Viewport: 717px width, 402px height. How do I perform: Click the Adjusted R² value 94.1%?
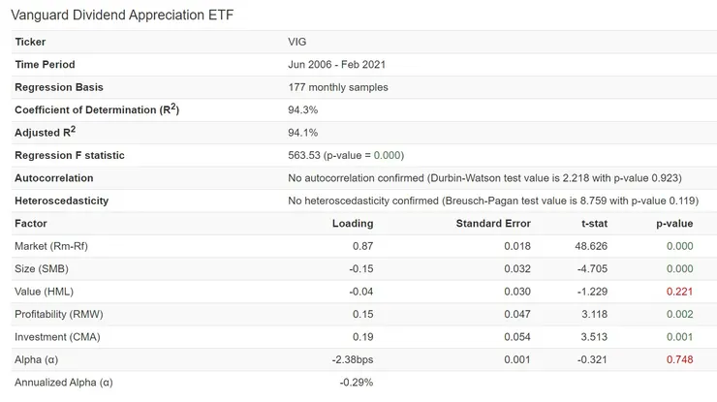click(x=302, y=133)
